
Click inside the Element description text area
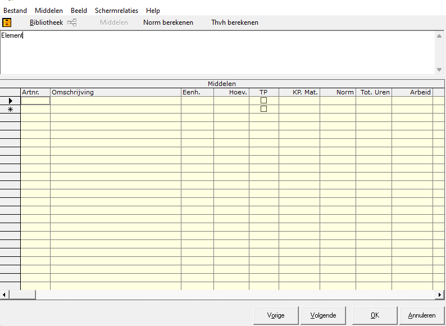coord(217,53)
